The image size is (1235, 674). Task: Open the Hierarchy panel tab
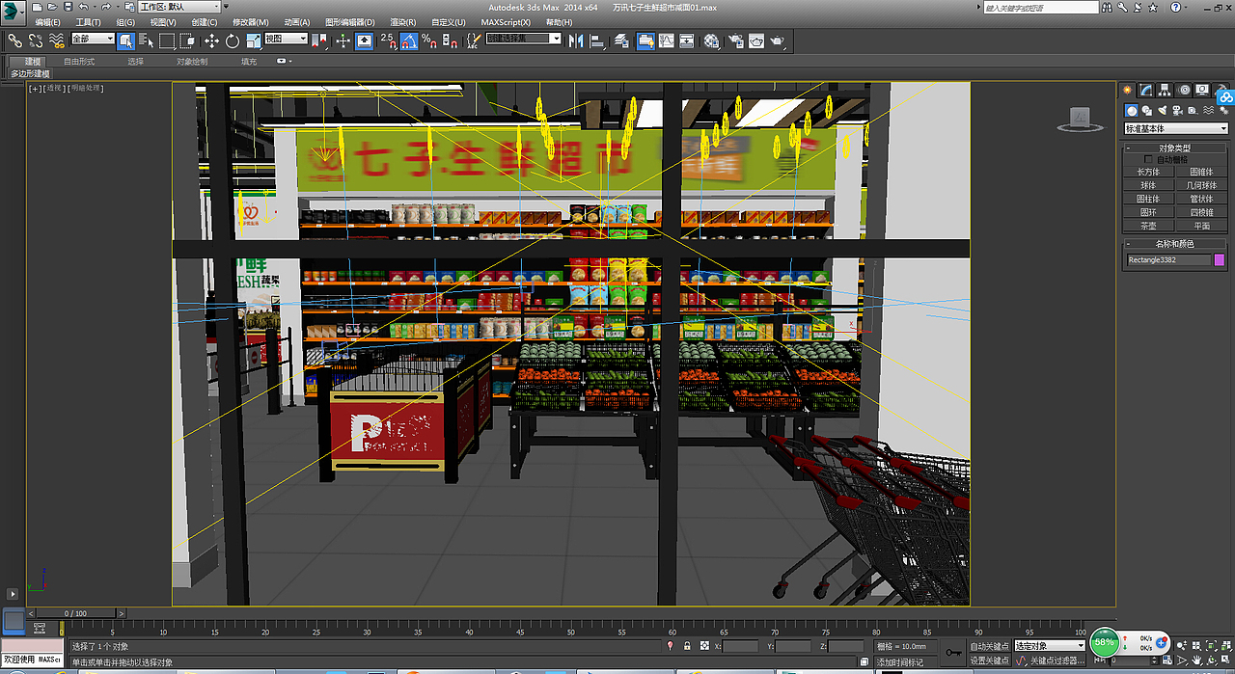1165,90
